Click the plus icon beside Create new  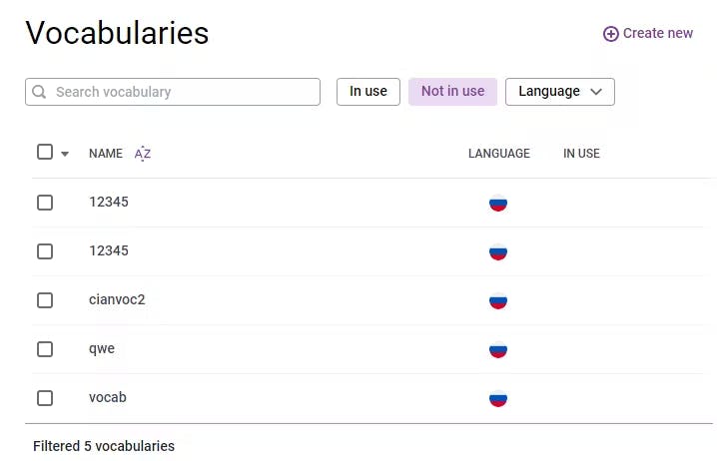click(611, 34)
